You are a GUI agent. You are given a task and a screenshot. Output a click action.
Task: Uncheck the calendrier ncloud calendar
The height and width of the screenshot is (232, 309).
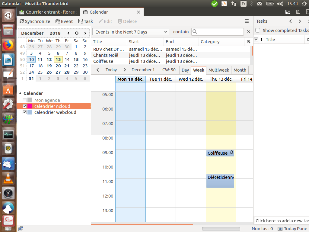[x=25, y=106]
